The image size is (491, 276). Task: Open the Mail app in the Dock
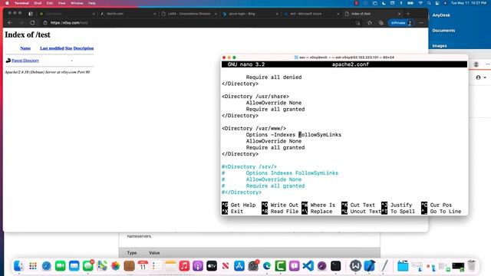74,266
